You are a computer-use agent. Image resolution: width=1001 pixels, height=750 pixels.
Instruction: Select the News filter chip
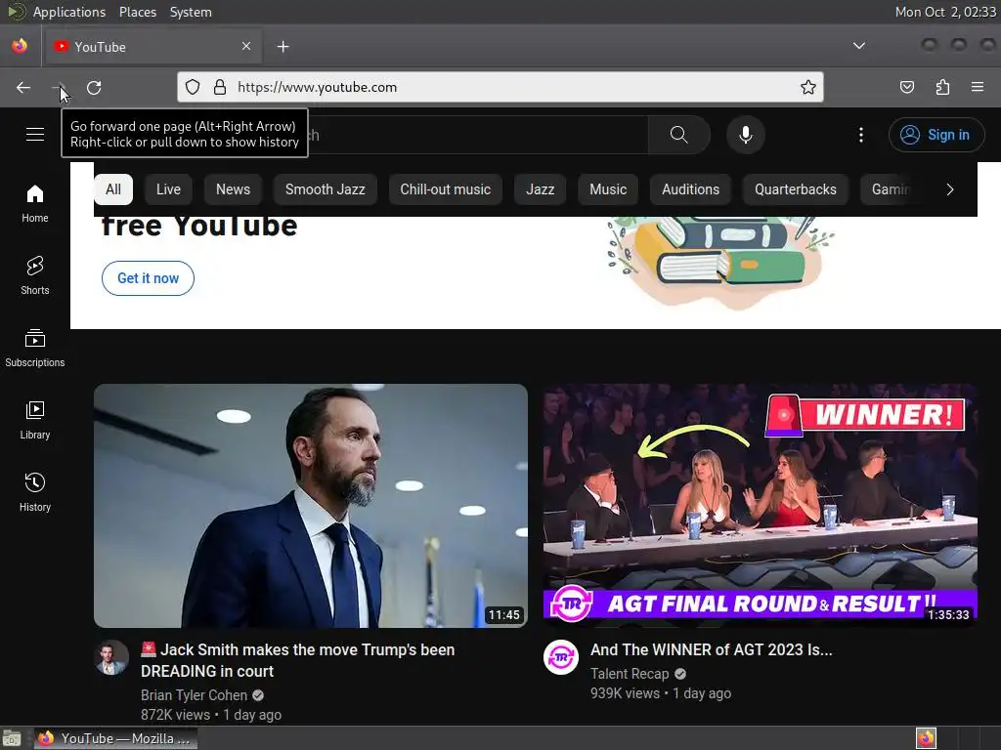233,189
